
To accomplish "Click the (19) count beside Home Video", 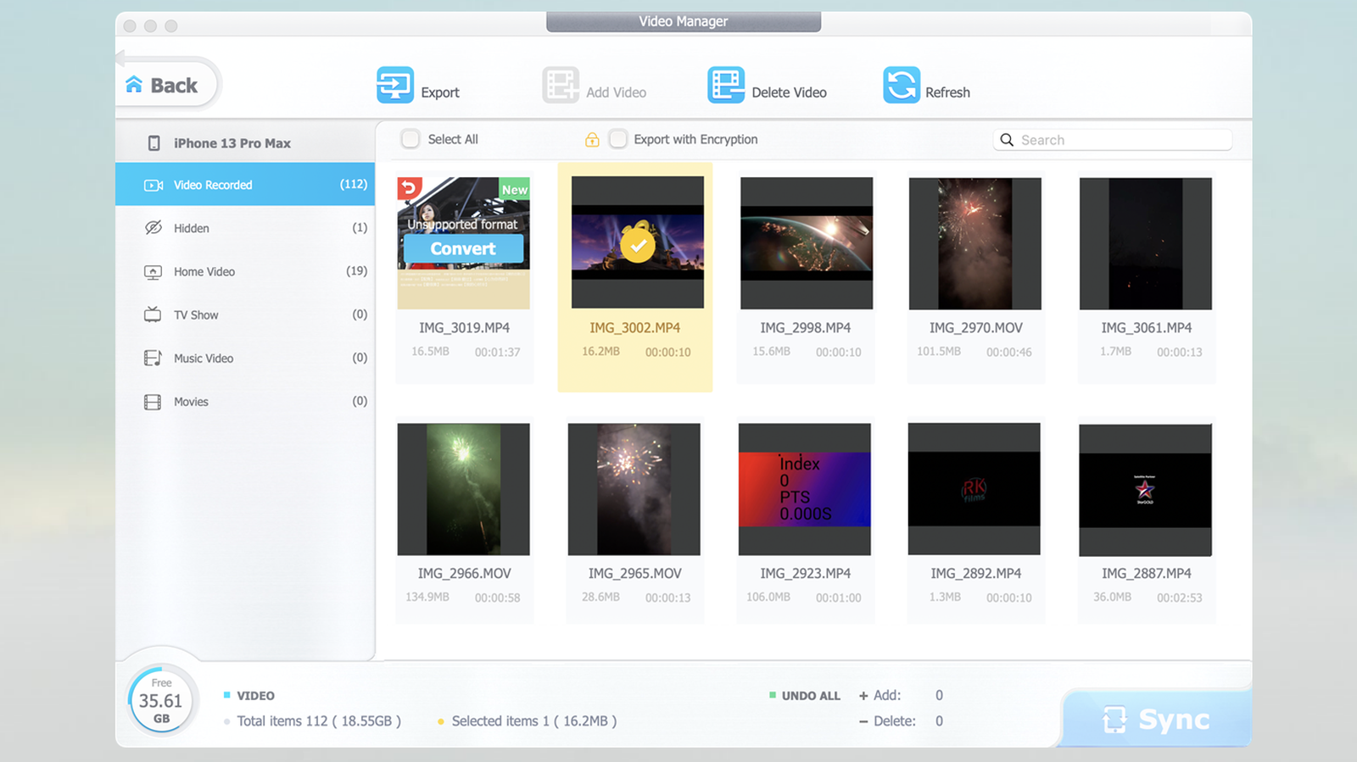I will 357,271.
